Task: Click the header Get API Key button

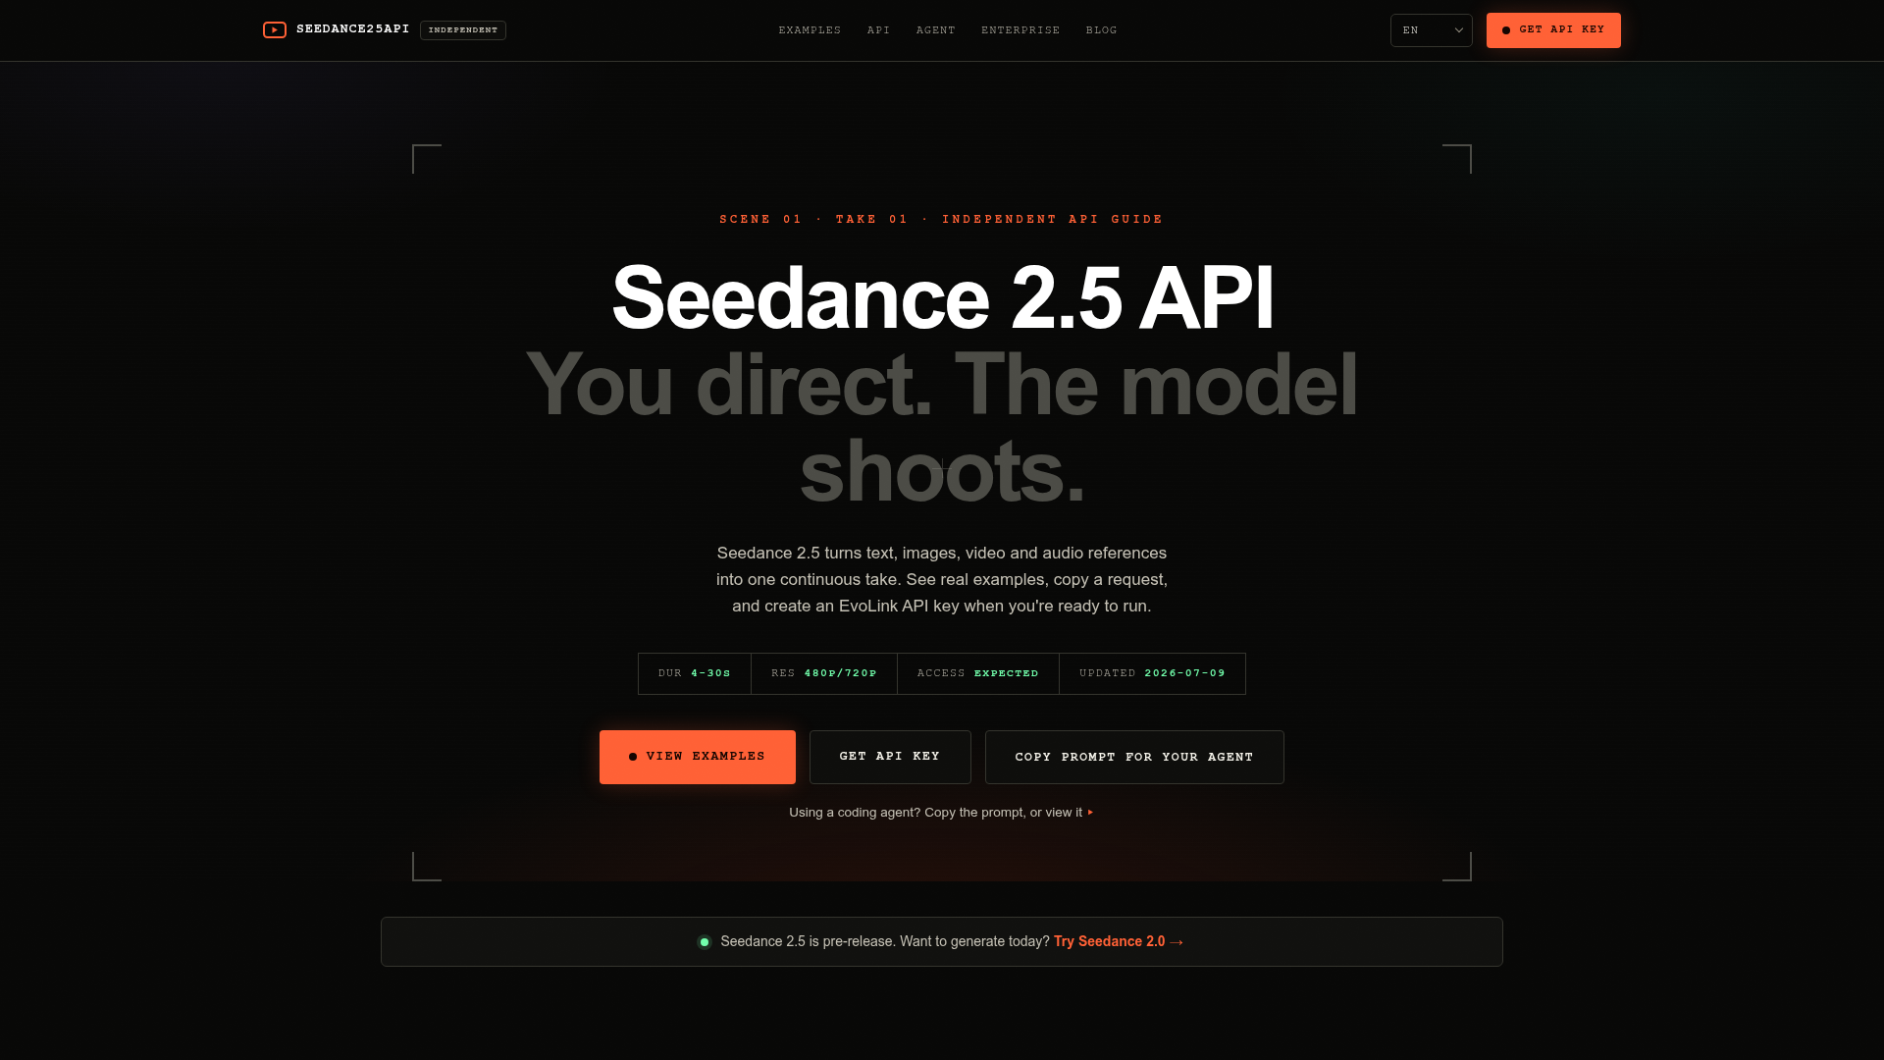Action: 1553,30
